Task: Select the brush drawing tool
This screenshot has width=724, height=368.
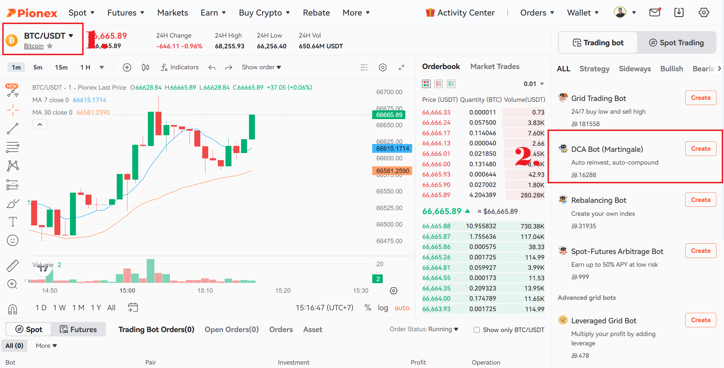Action: (13, 203)
